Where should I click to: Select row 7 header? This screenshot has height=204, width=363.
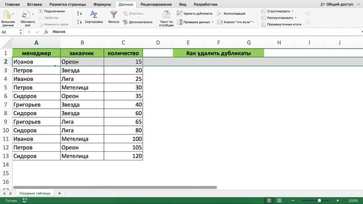(6, 104)
